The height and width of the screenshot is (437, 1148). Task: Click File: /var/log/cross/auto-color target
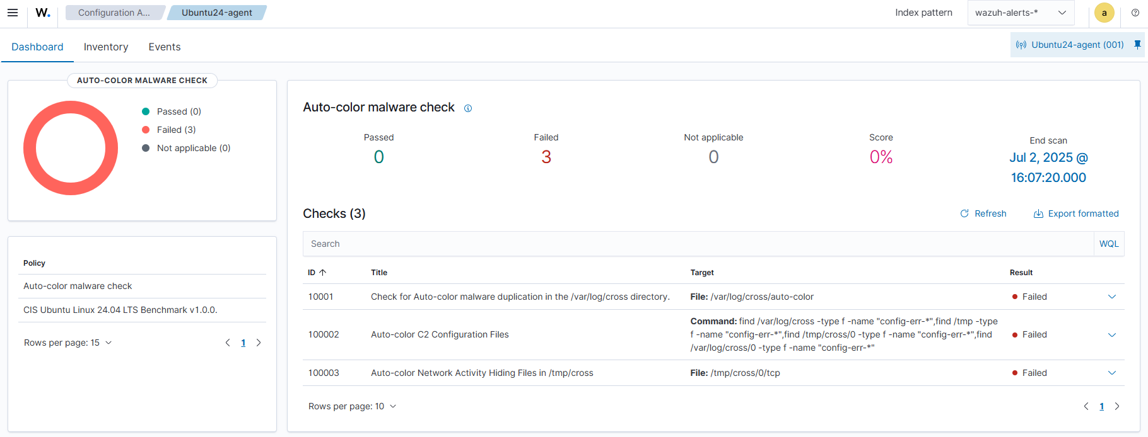(x=752, y=297)
